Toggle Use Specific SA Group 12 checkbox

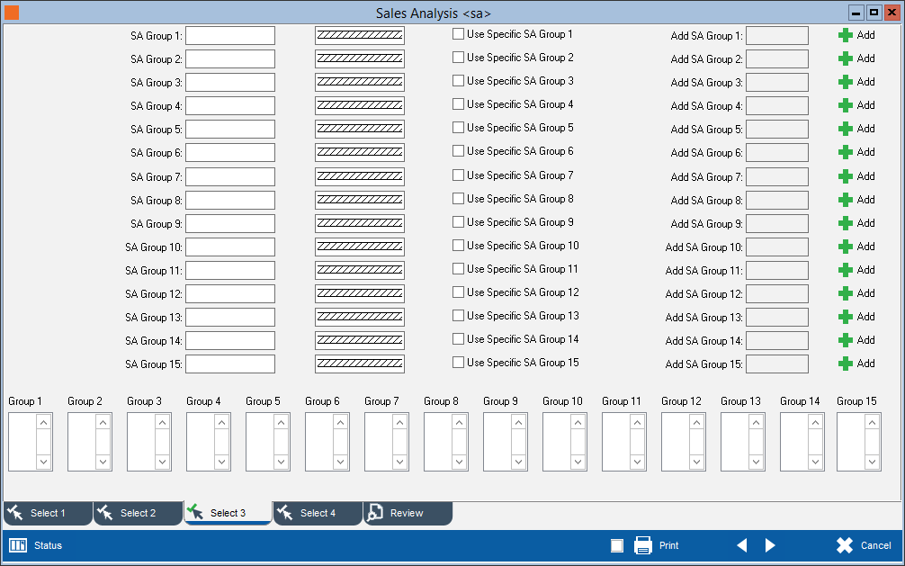459,292
